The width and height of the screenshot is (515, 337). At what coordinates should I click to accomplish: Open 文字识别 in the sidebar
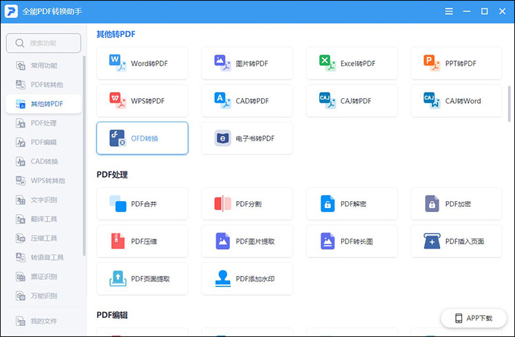pyautogui.click(x=43, y=200)
